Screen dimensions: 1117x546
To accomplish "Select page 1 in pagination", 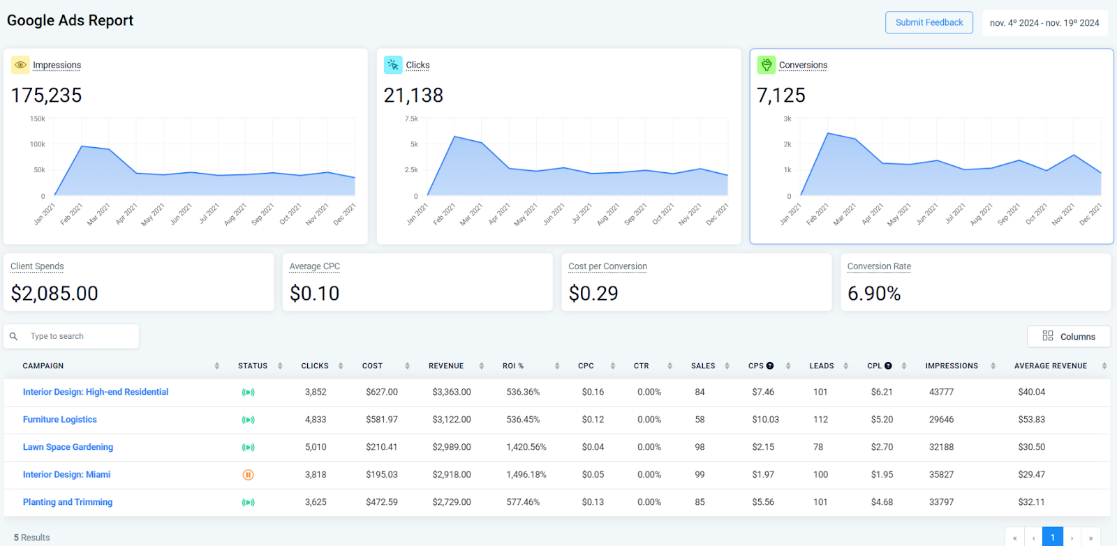I will pos(1053,538).
